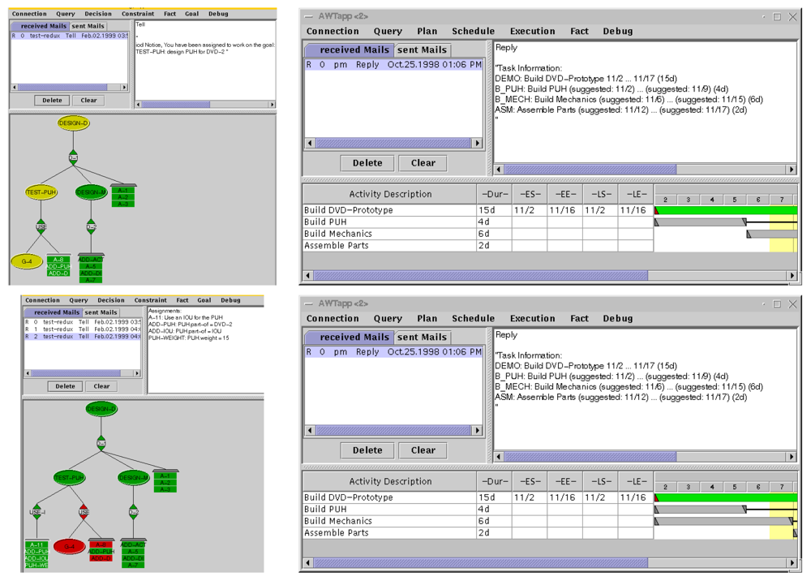Select the green DESIGN-D root node
The width and height of the screenshot is (811, 581).
pyautogui.click(x=101, y=409)
